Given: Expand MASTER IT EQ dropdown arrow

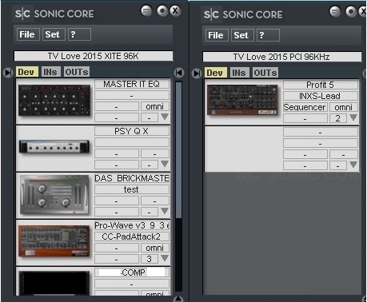Looking at the screenshot, I should click(165, 117).
